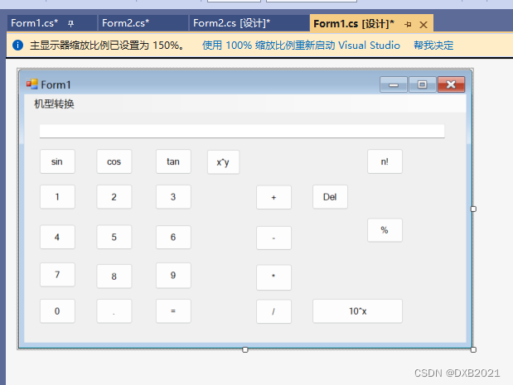
Task: Click the digit 3 button
Action: (173, 197)
